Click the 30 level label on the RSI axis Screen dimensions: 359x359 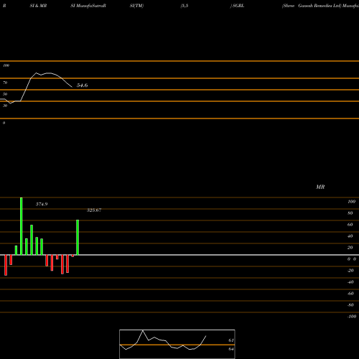(x=5, y=106)
